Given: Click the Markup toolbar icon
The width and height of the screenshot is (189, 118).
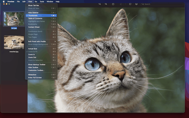Looking at the screenshot, I should click(136, 4).
